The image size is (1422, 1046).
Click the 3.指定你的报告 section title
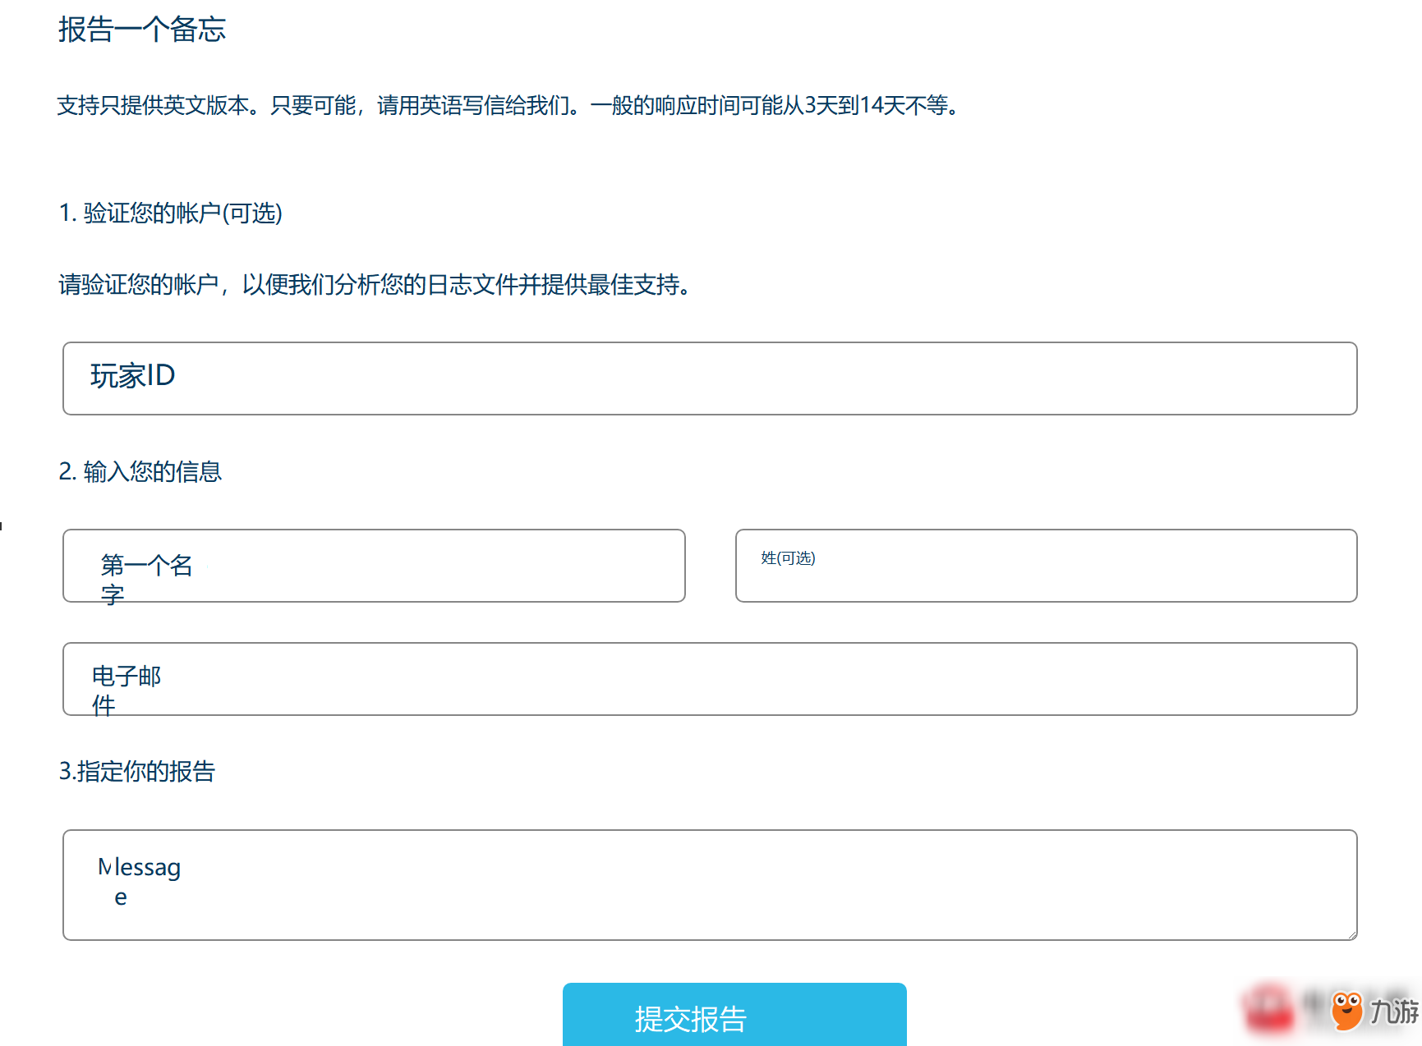[137, 771]
